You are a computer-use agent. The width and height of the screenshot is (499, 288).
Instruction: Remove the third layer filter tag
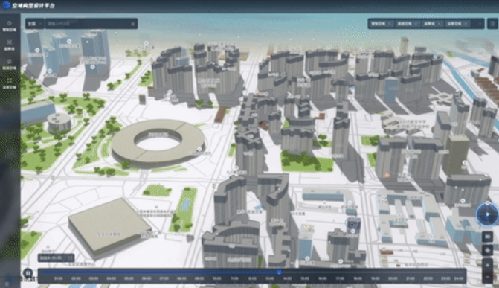[x=440, y=24]
